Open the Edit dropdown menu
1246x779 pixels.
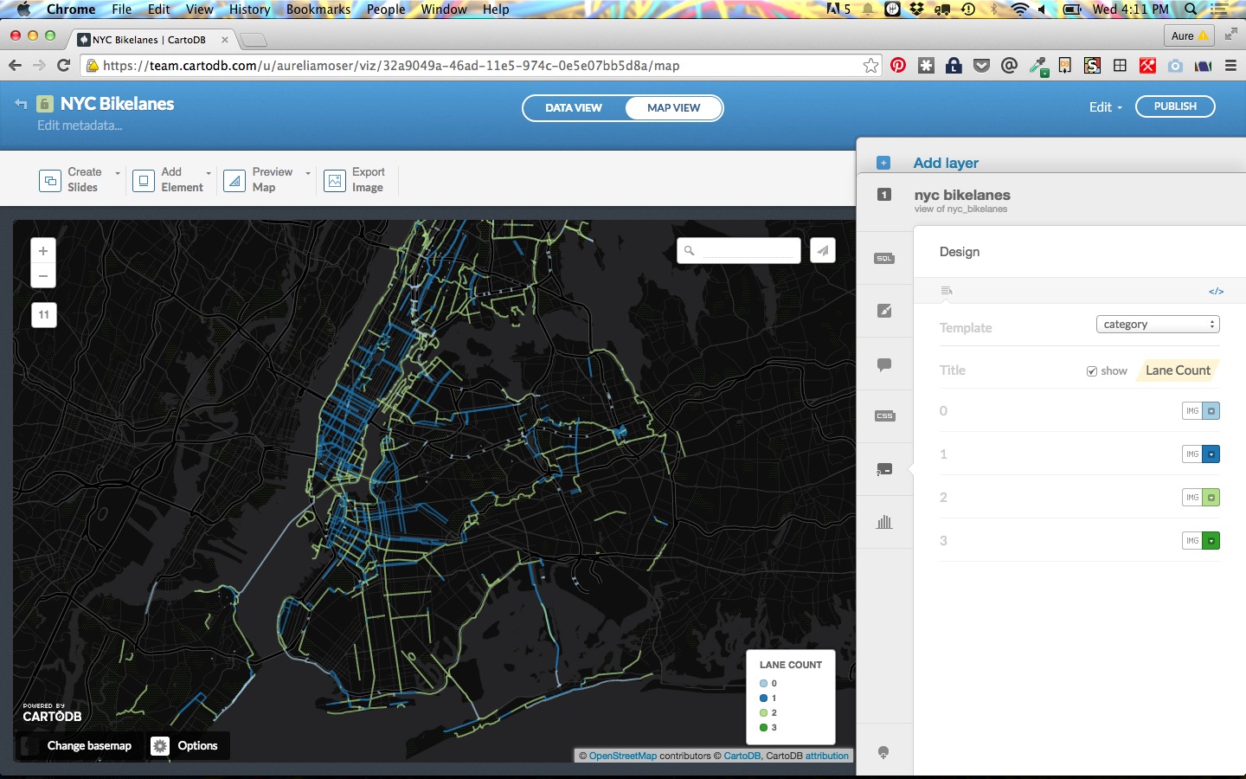point(1105,107)
